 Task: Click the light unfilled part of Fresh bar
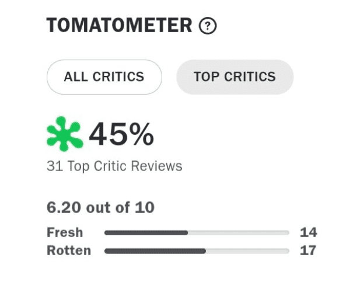(x=238, y=232)
